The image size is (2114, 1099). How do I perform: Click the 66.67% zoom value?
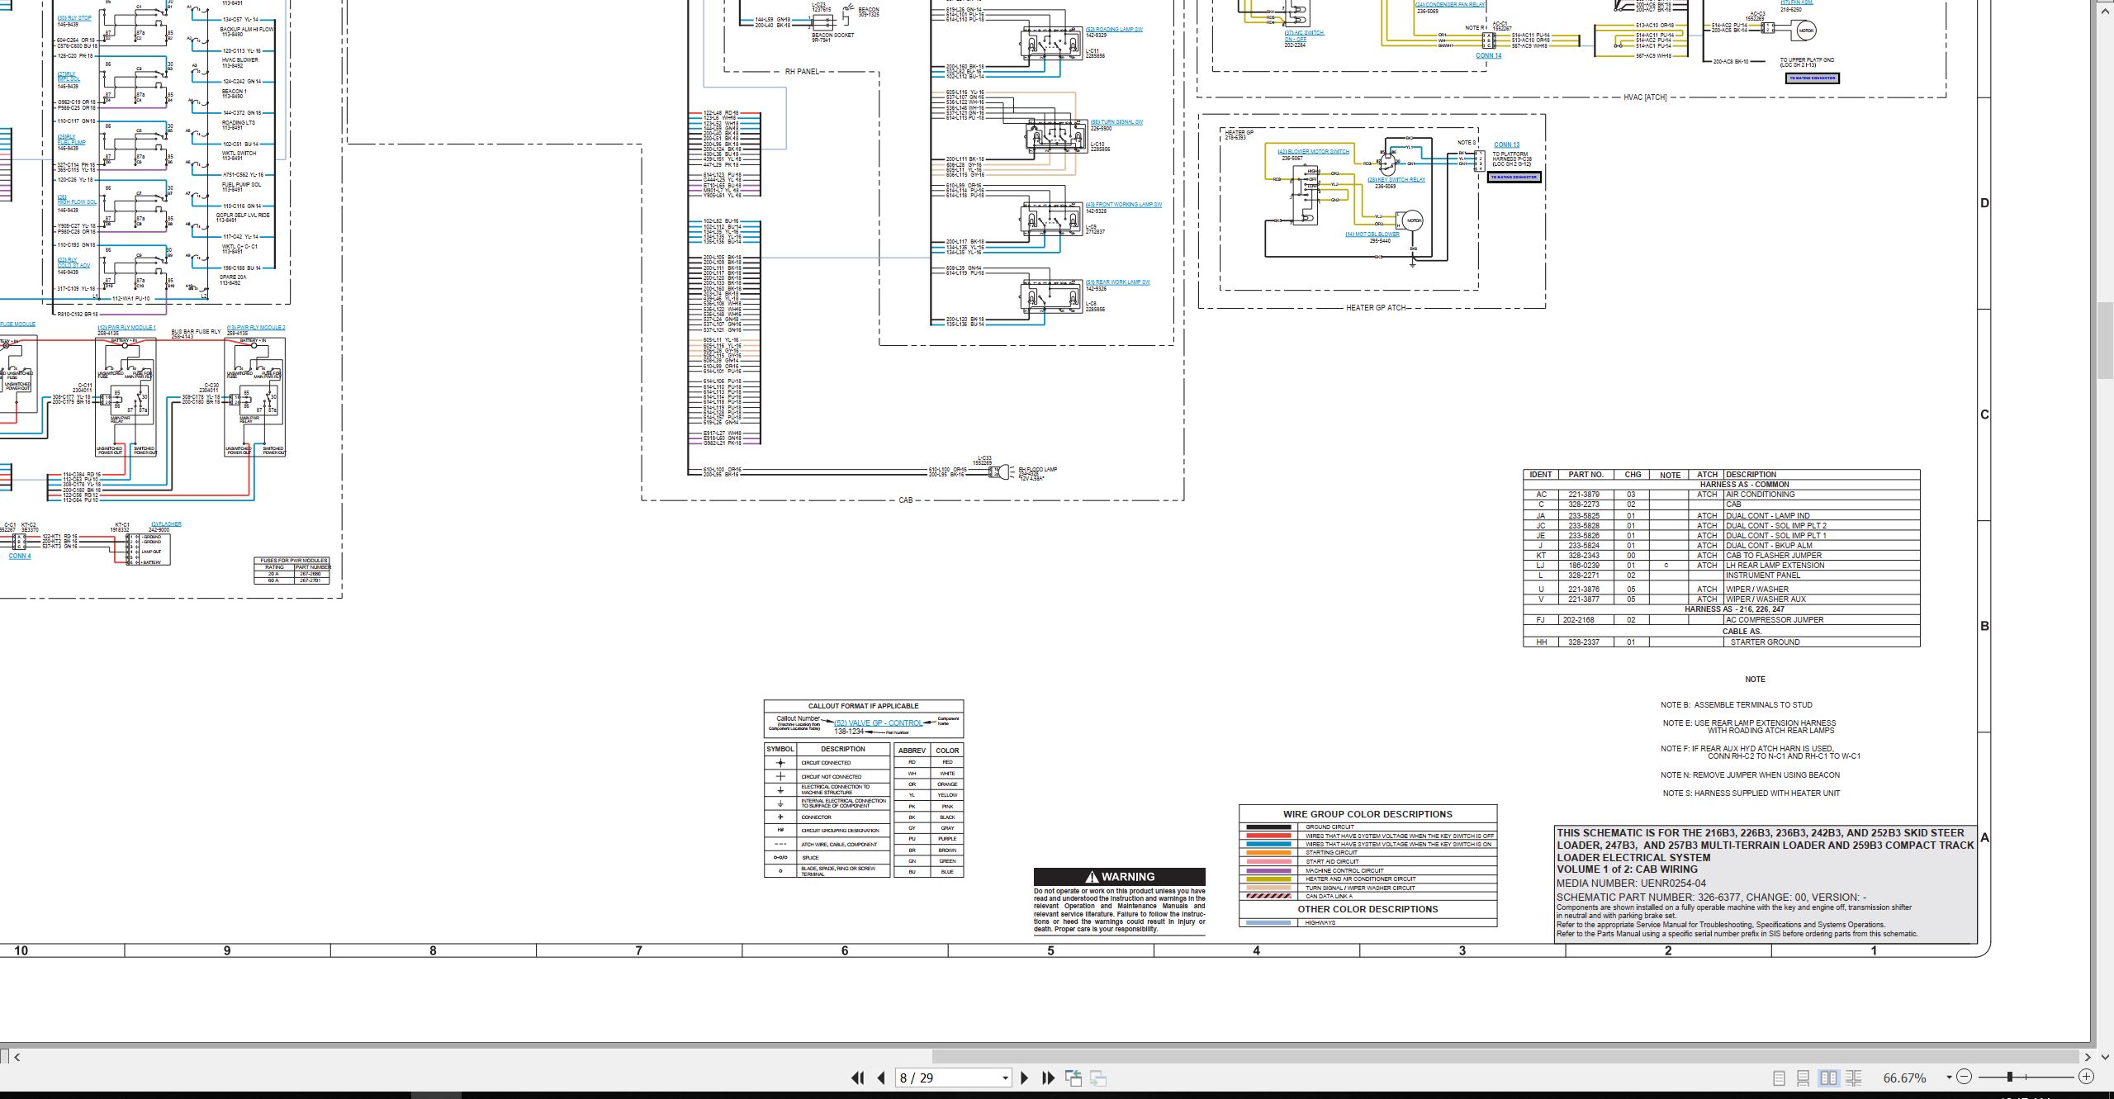pos(1904,1078)
